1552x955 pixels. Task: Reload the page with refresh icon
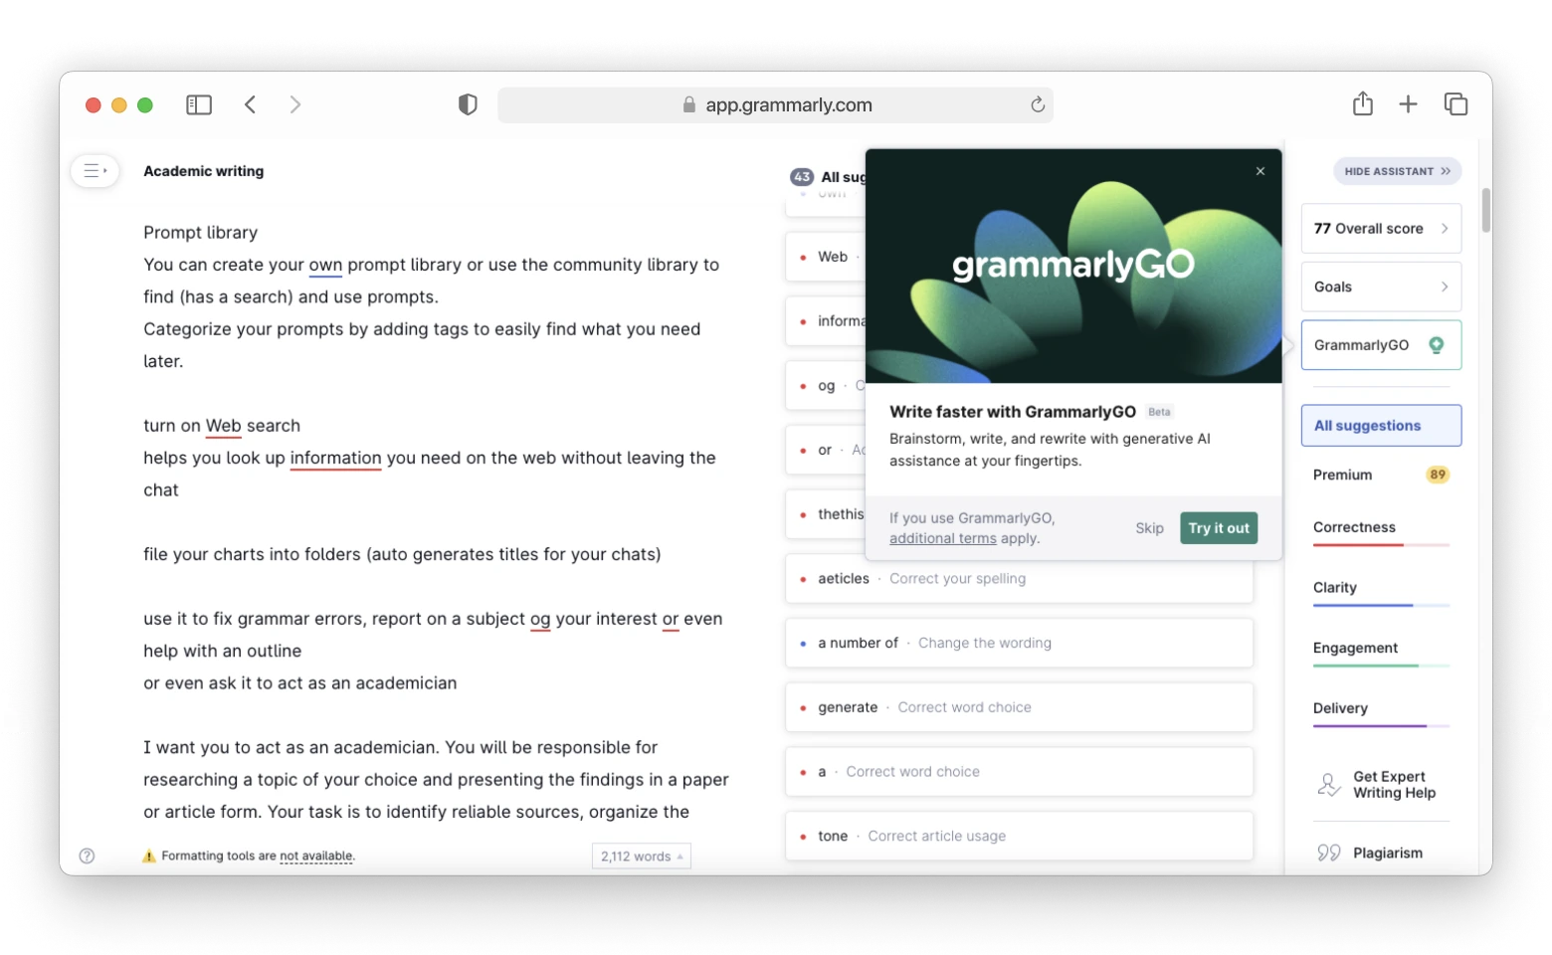(x=1038, y=104)
